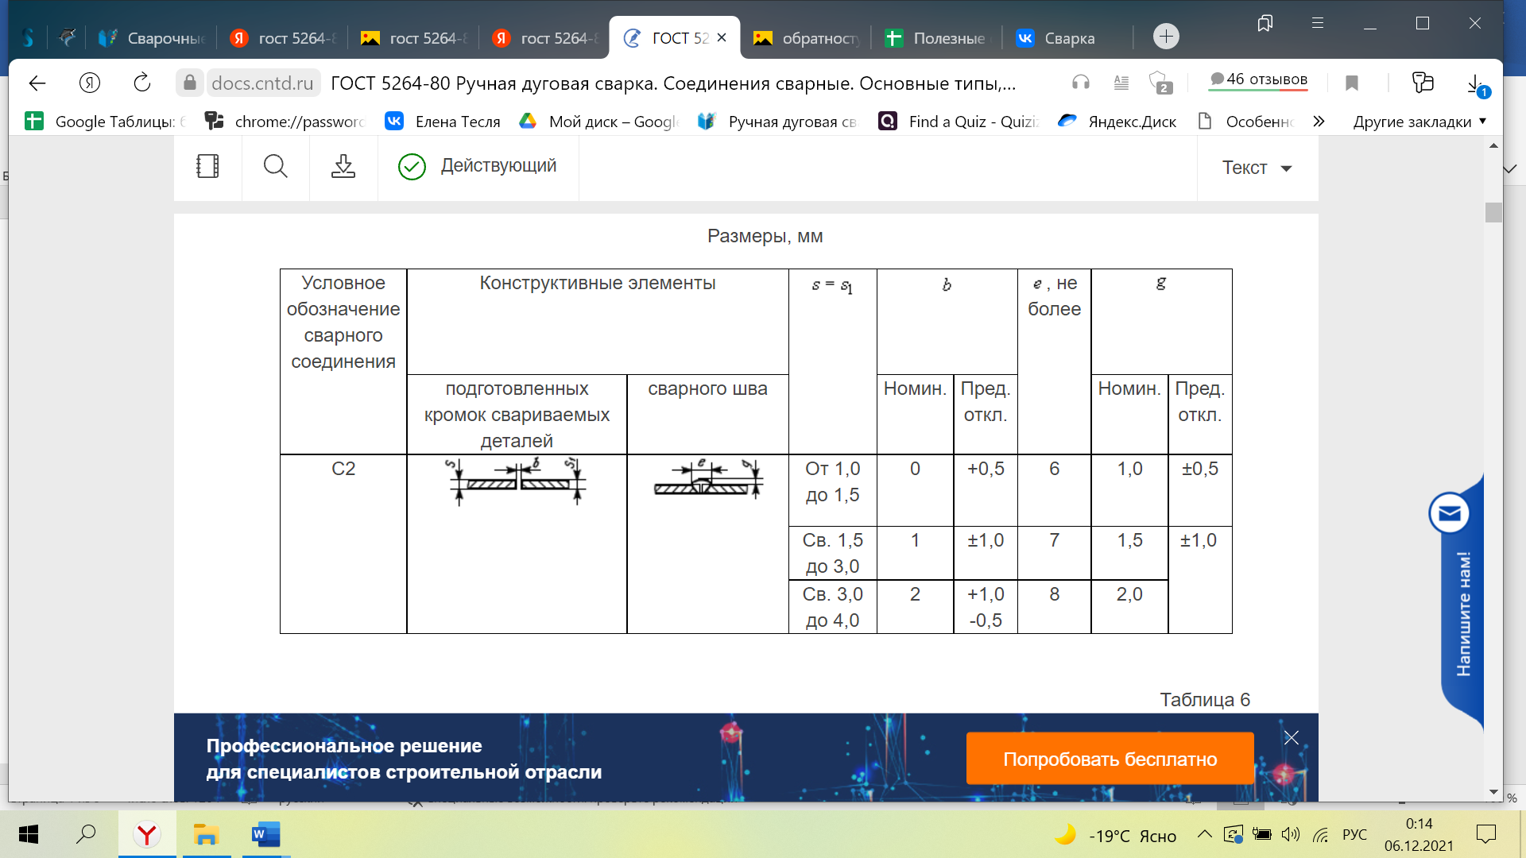Open Word from the taskbar

point(265,835)
